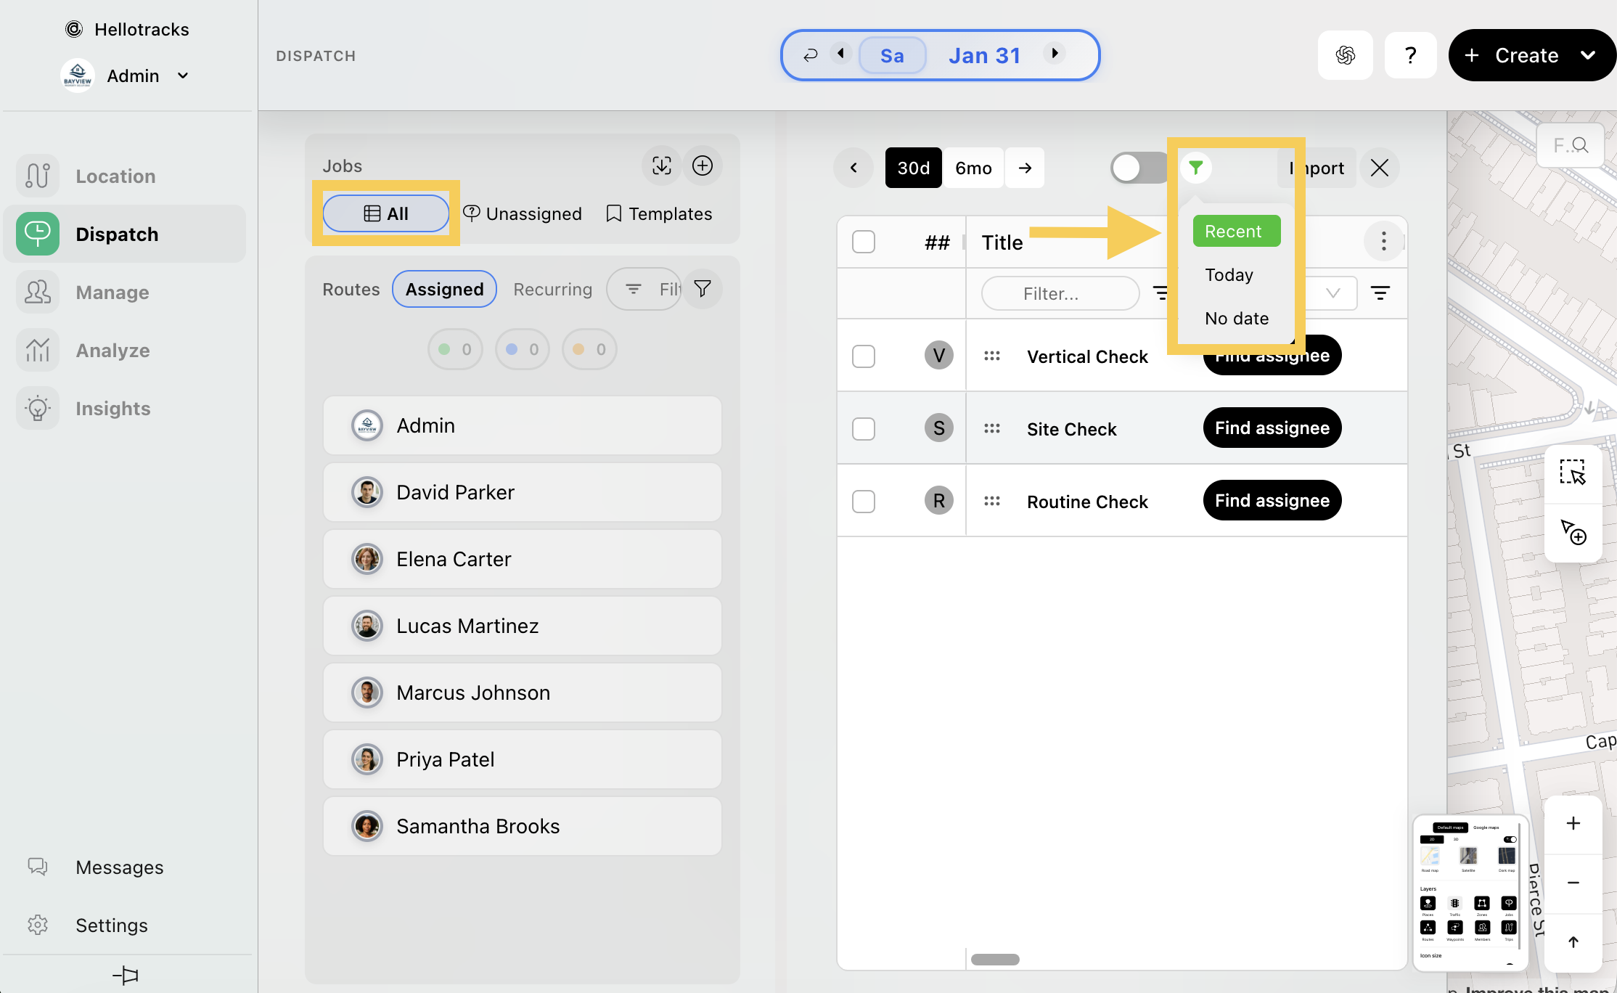Viewport: 1617px width, 993px height.
Task: Expand the Create button dropdown arrow
Action: tap(1588, 55)
